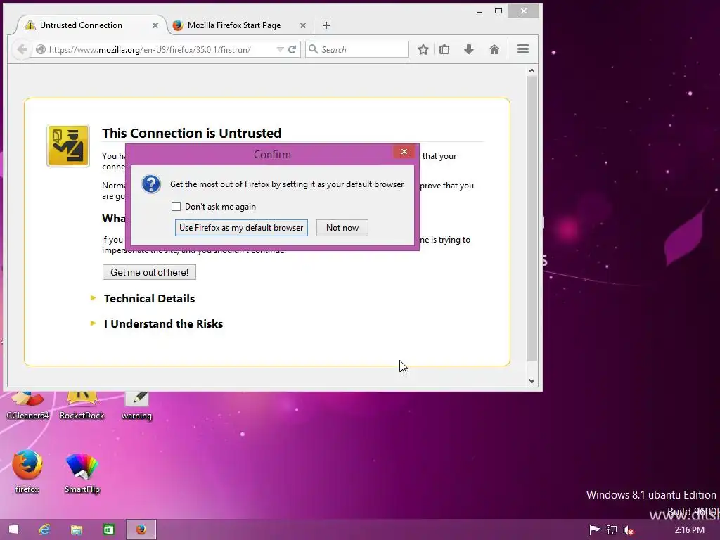Launch Internet Explorer from taskbar
This screenshot has width=720, height=540.
[x=44, y=529]
